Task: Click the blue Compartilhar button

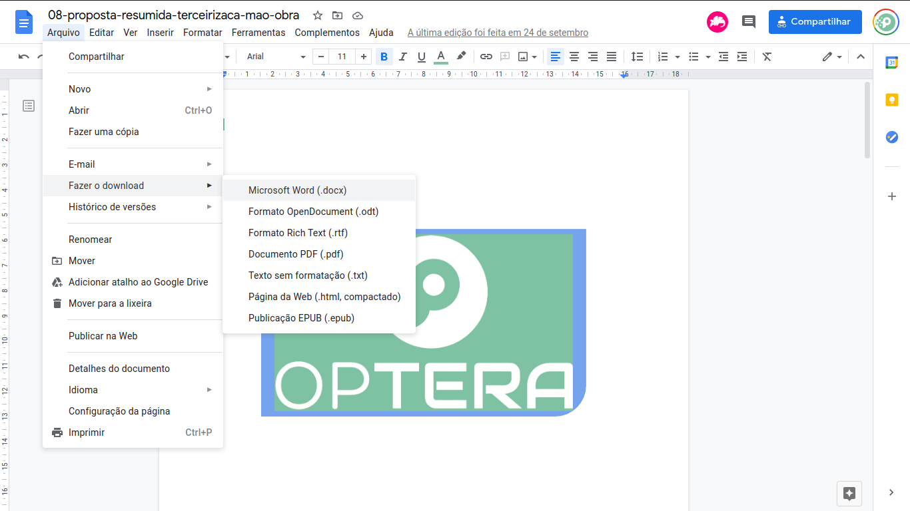Action: 815,22
